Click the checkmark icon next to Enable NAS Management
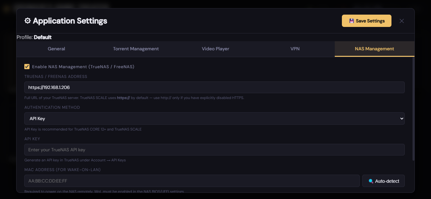The width and height of the screenshot is (431, 199). pos(27,67)
